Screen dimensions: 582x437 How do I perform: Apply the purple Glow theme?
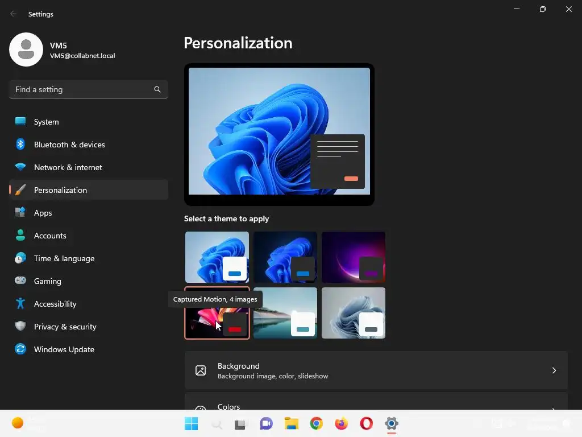[354, 257]
